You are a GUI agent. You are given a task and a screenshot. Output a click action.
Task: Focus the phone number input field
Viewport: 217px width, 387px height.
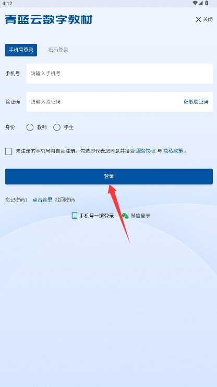click(119, 74)
